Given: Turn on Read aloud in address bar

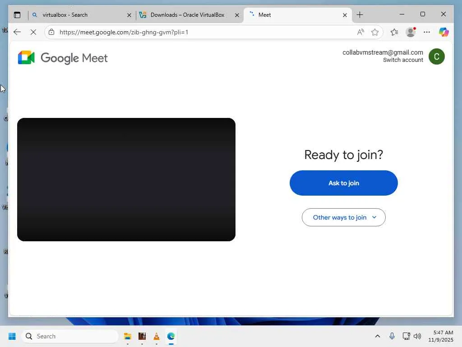Looking at the screenshot, I should pyautogui.click(x=360, y=32).
